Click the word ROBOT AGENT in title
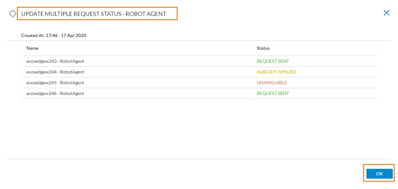 146,14
